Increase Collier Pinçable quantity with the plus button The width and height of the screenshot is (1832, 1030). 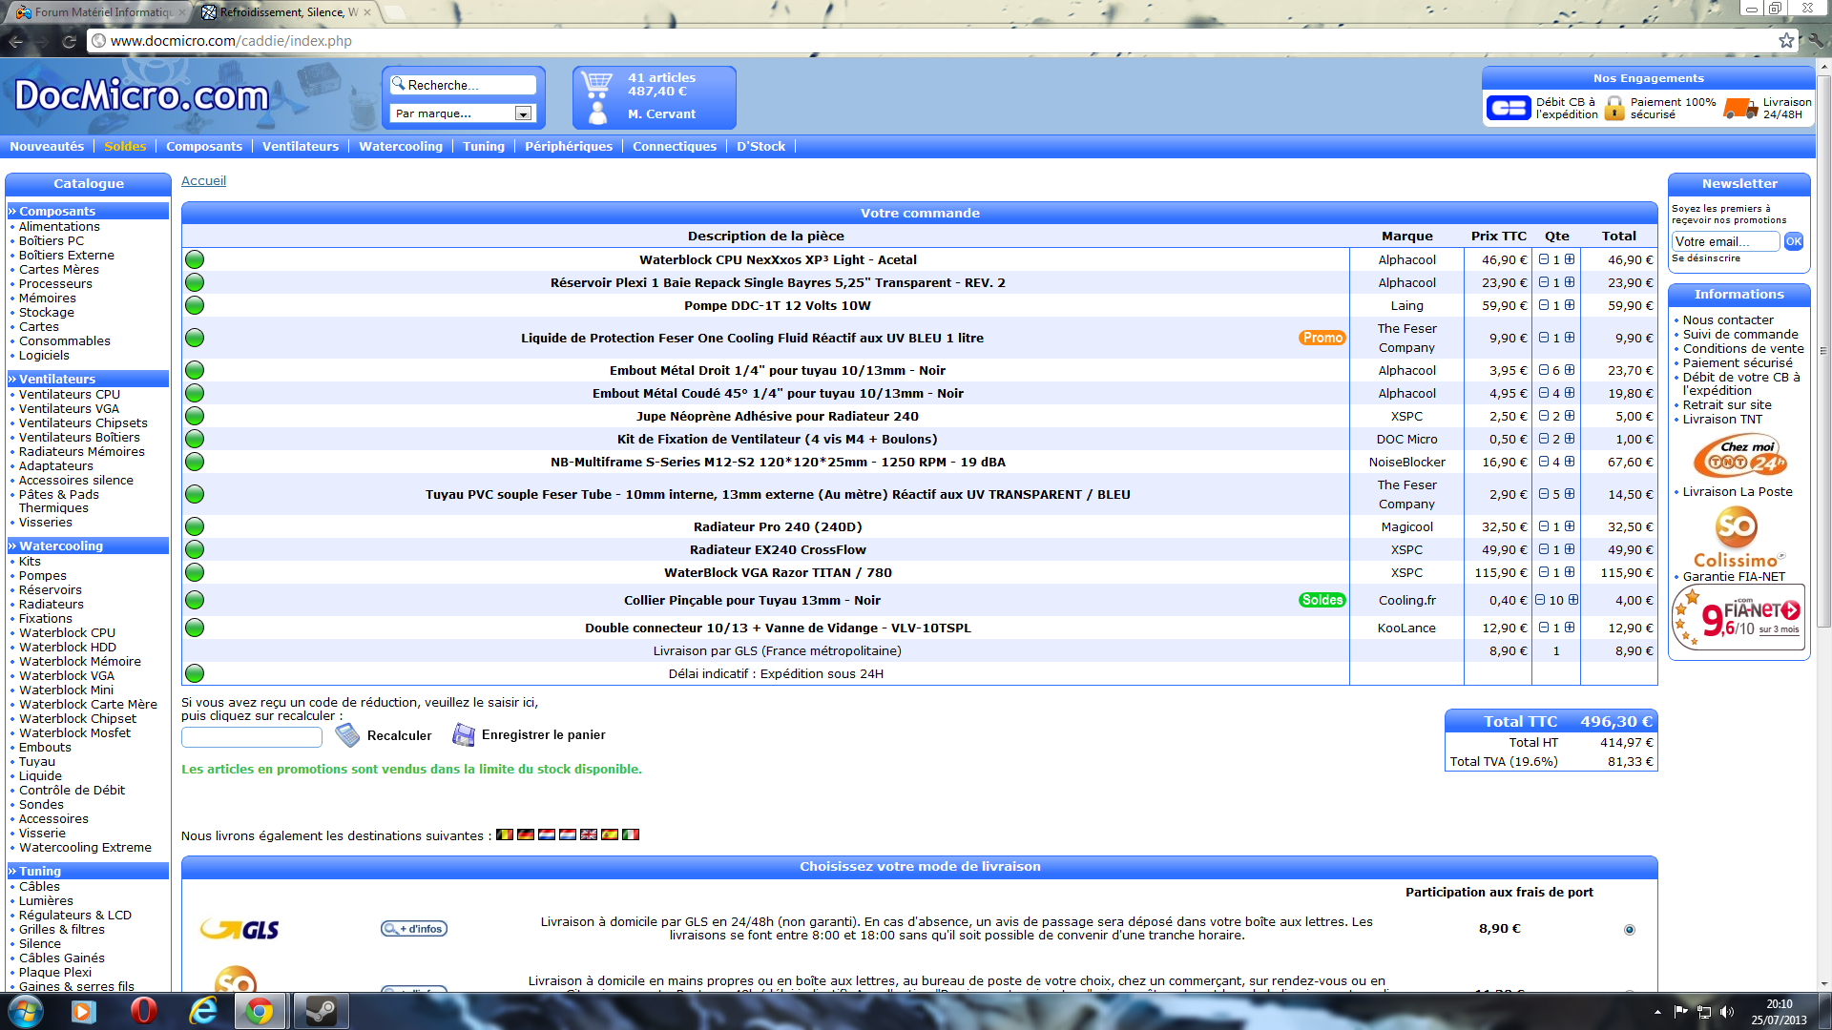1572,600
